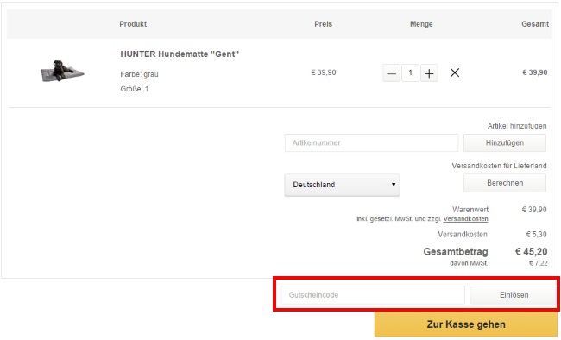Image resolution: width=561 pixels, height=340 pixels.
Task: Click the dropdown arrow next to Deutschland
Action: (x=394, y=185)
